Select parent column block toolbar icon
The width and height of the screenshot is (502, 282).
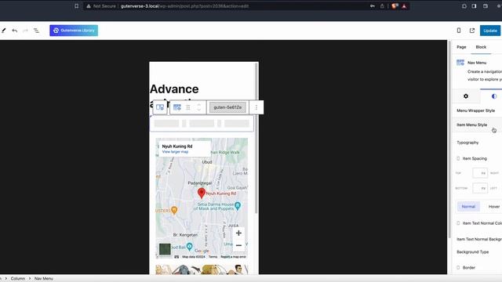tap(160, 107)
